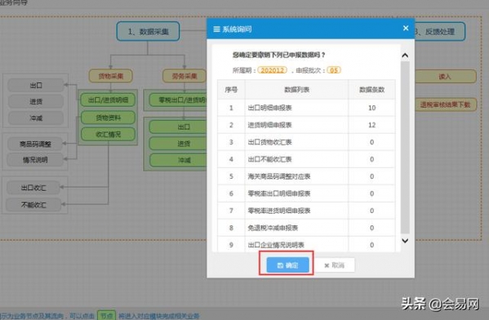
Task: Open the 零税出口/进货明细 node
Action: coord(178,100)
